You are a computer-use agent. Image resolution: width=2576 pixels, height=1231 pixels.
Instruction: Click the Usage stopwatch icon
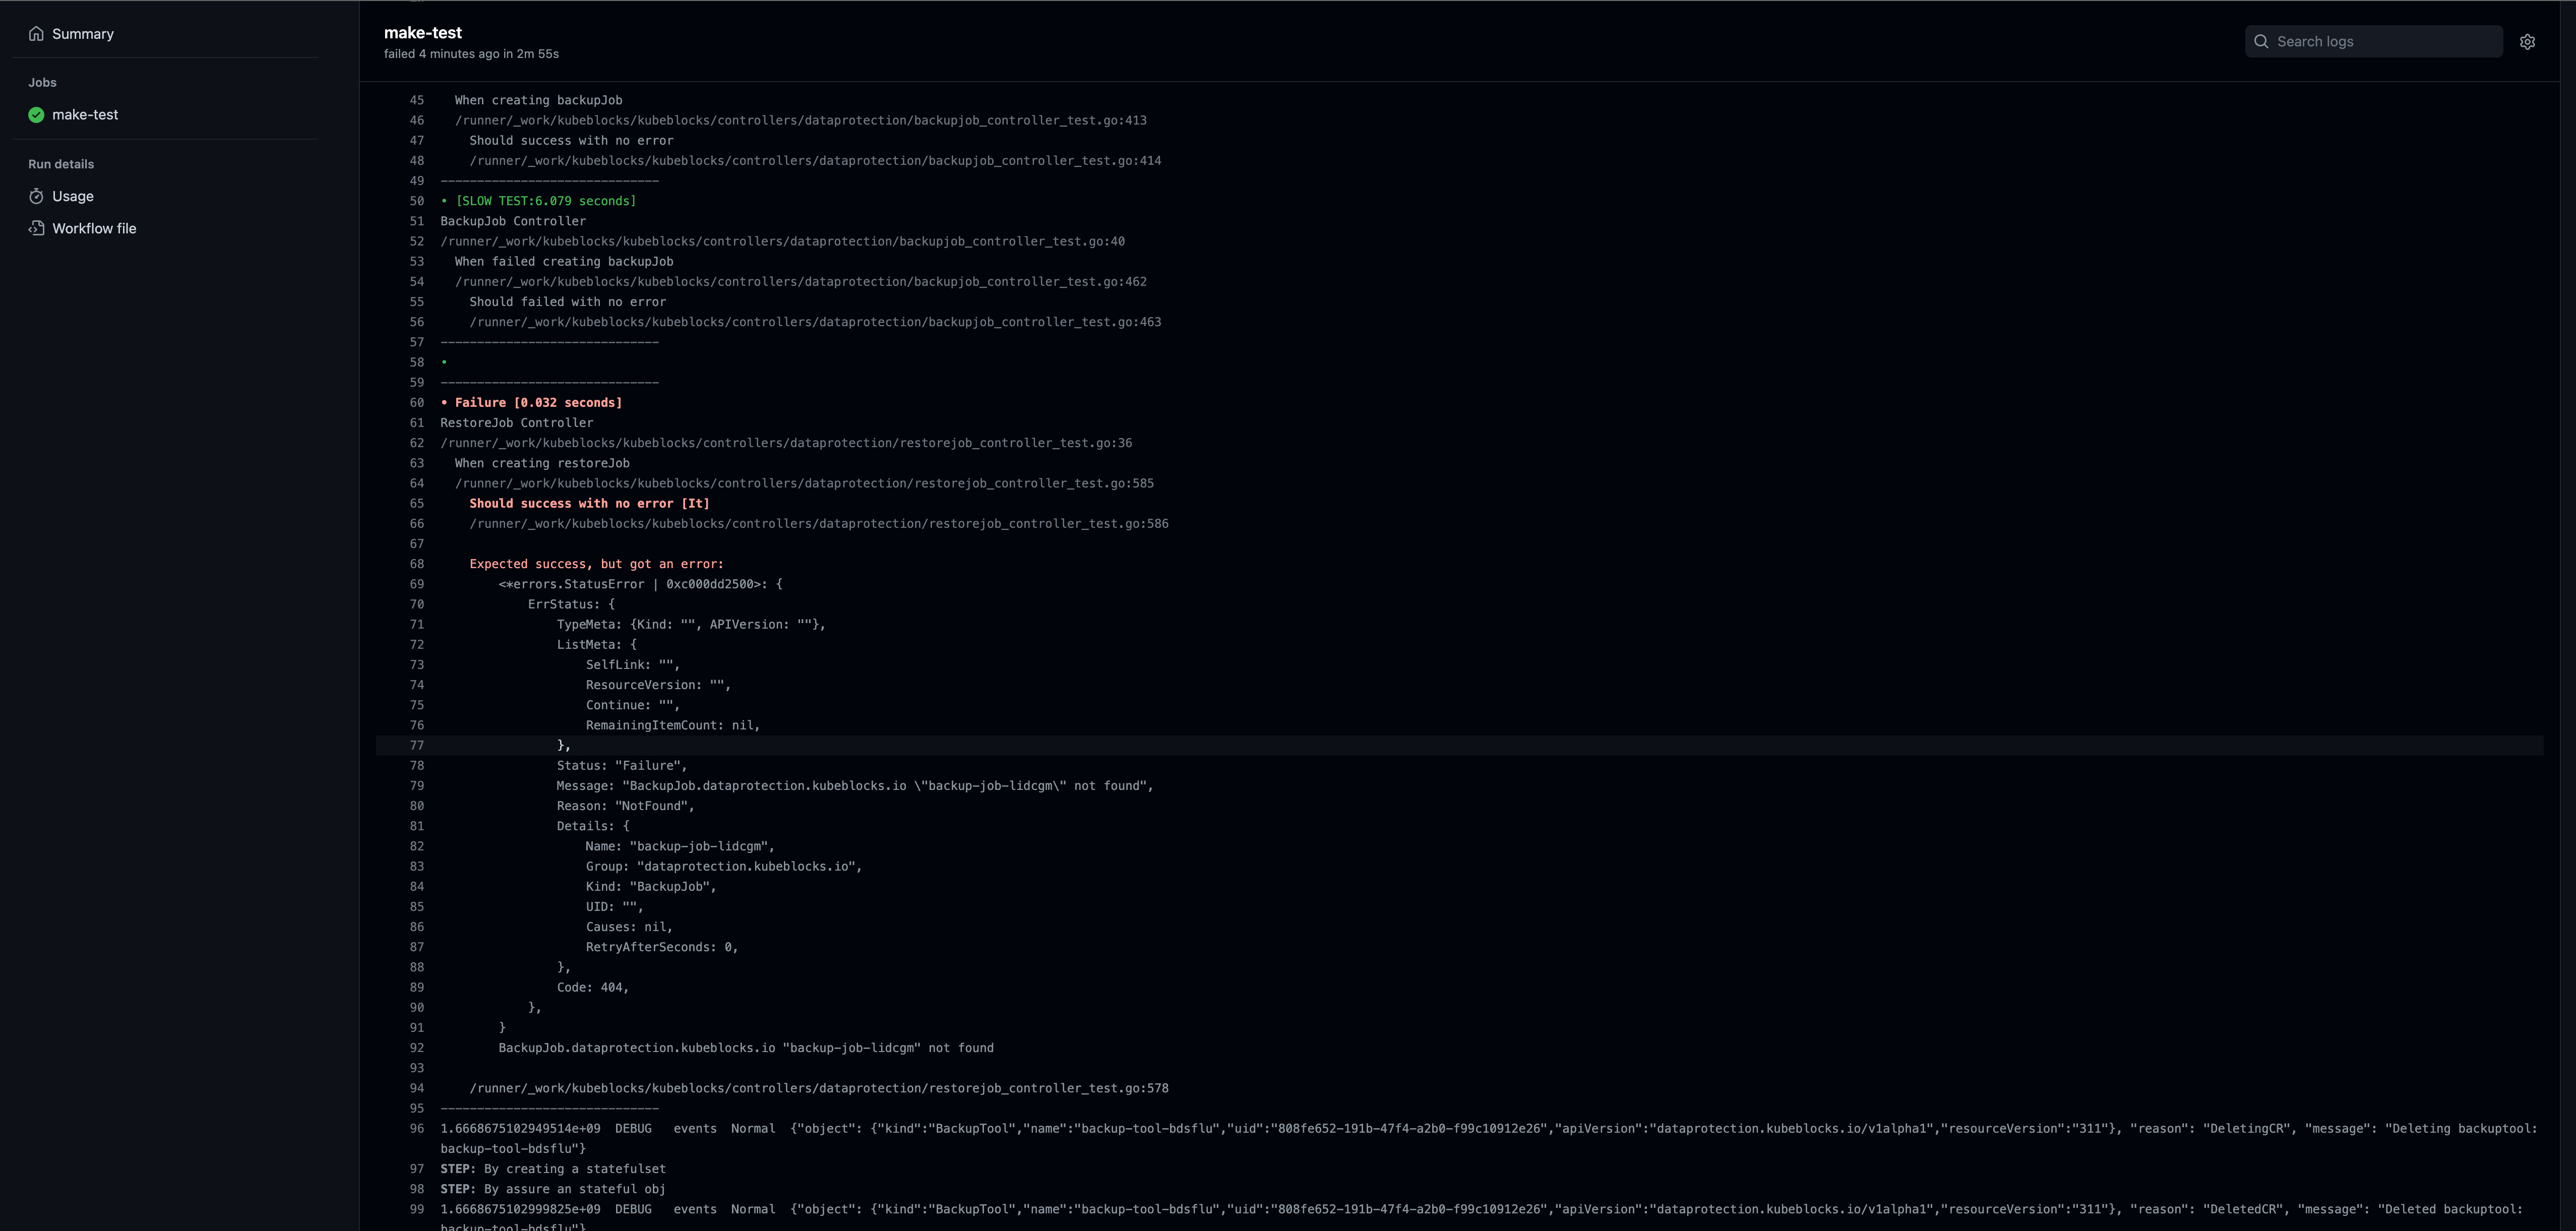(x=36, y=196)
